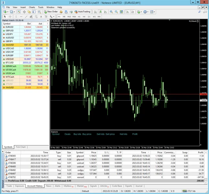Select the candlestick chart type icon
Viewport: 209px width, 194px height.
[x=100, y=12]
